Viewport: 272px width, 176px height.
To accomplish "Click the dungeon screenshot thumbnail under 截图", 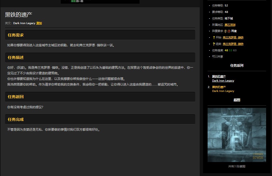I will (237, 135).
